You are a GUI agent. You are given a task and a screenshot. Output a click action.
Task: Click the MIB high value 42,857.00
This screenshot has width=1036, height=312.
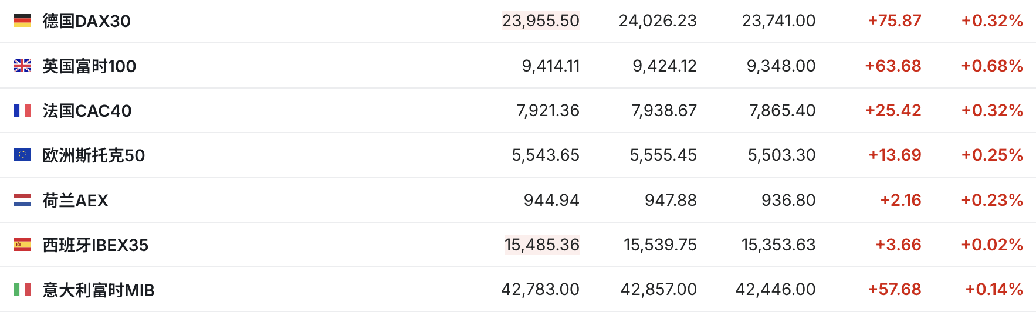pyautogui.click(x=658, y=289)
